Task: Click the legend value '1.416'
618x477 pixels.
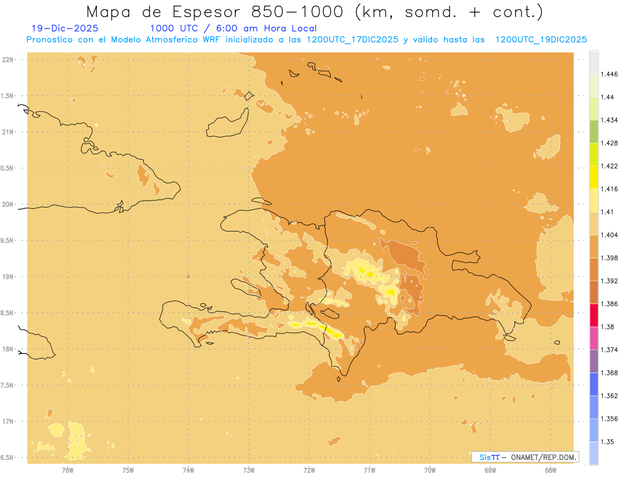Action: [610, 189]
